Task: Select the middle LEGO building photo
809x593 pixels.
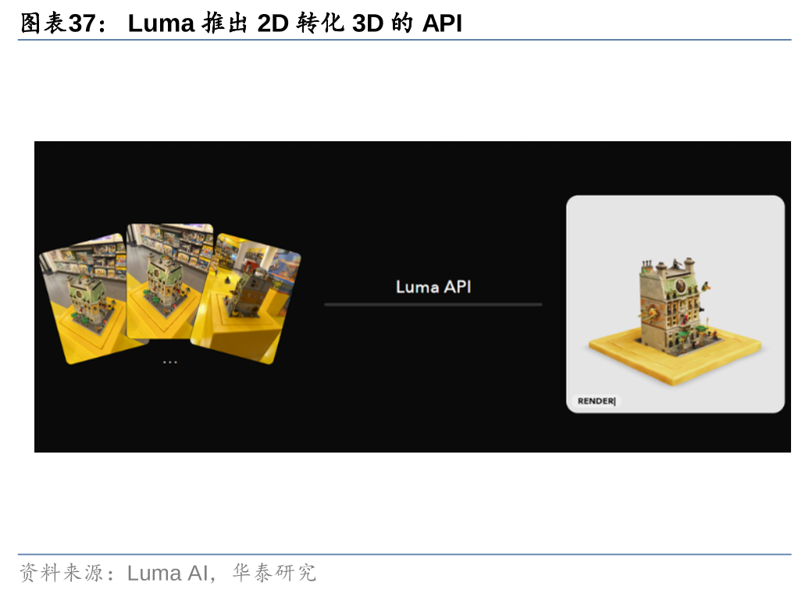Action: point(169,281)
